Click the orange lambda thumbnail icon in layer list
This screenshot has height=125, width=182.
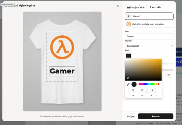129,24
